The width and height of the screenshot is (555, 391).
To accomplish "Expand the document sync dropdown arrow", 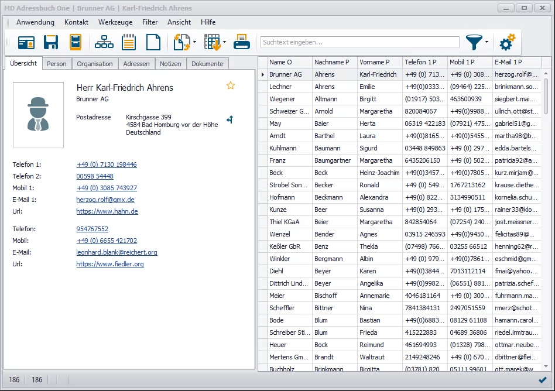I will coord(194,42).
